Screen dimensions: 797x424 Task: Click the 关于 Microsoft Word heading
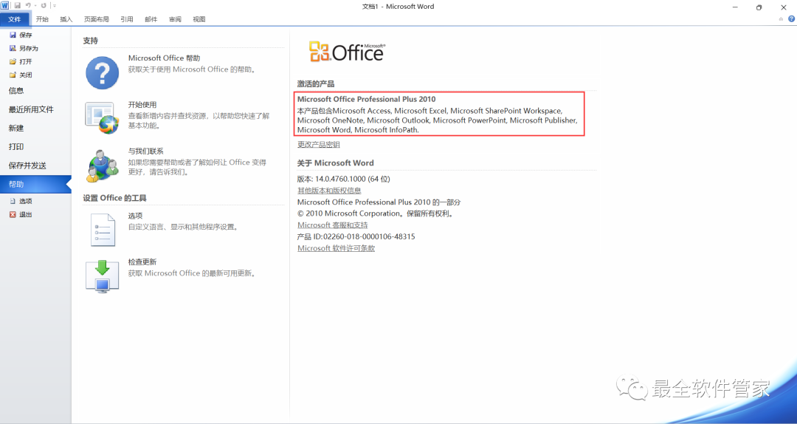[336, 163]
